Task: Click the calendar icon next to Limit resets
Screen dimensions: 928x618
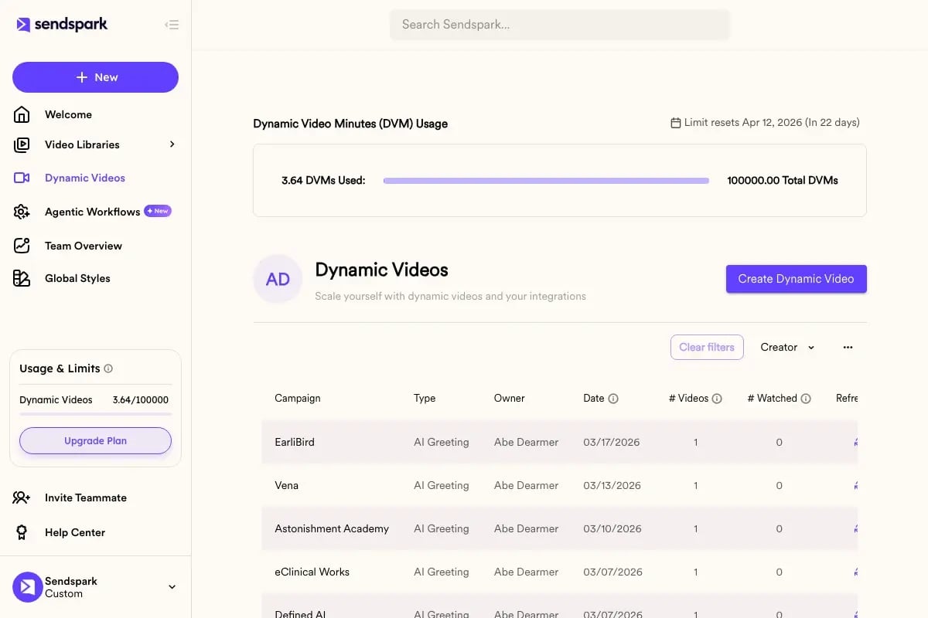Action: [676, 123]
